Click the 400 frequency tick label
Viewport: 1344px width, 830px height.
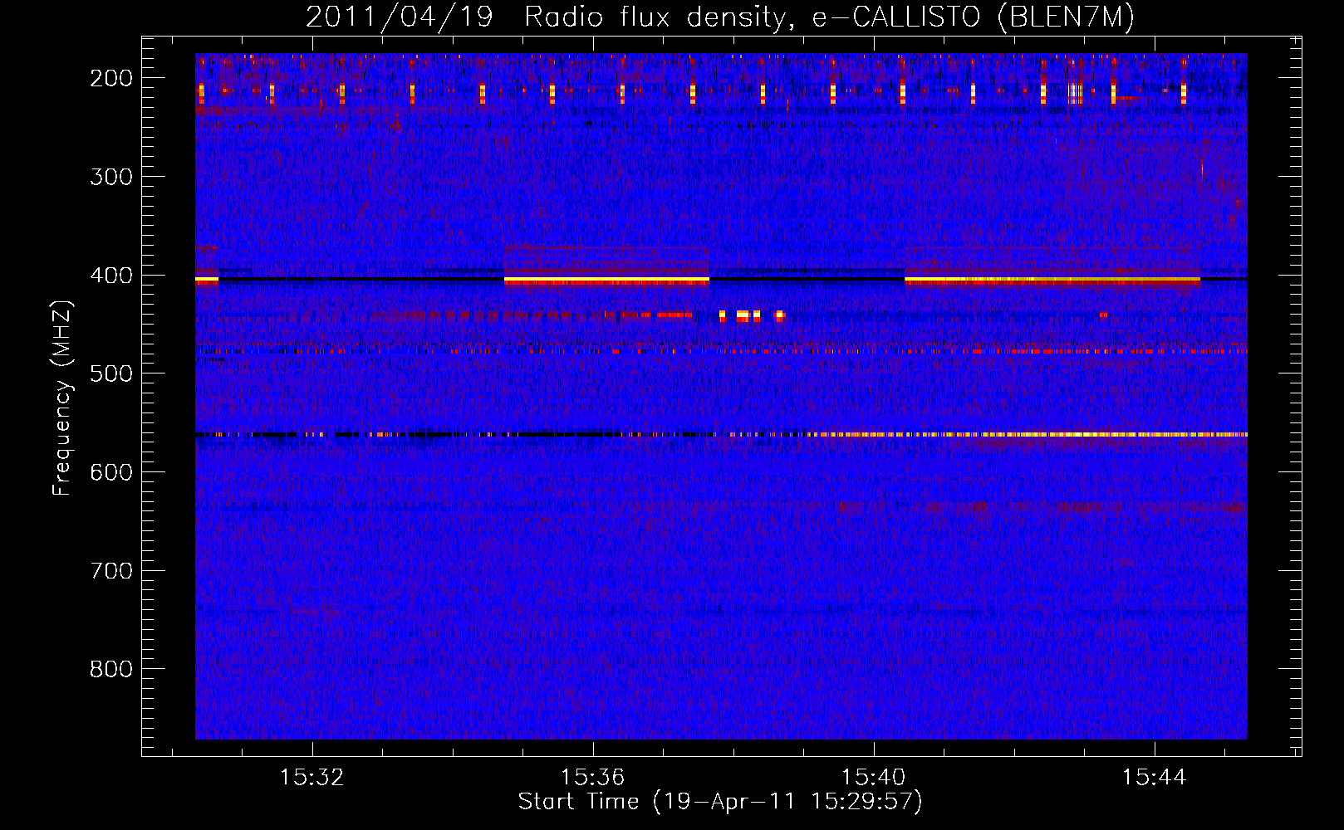point(111,276)
